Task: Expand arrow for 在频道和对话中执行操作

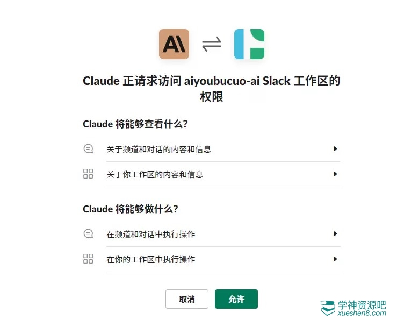Action: coord(335,234)
